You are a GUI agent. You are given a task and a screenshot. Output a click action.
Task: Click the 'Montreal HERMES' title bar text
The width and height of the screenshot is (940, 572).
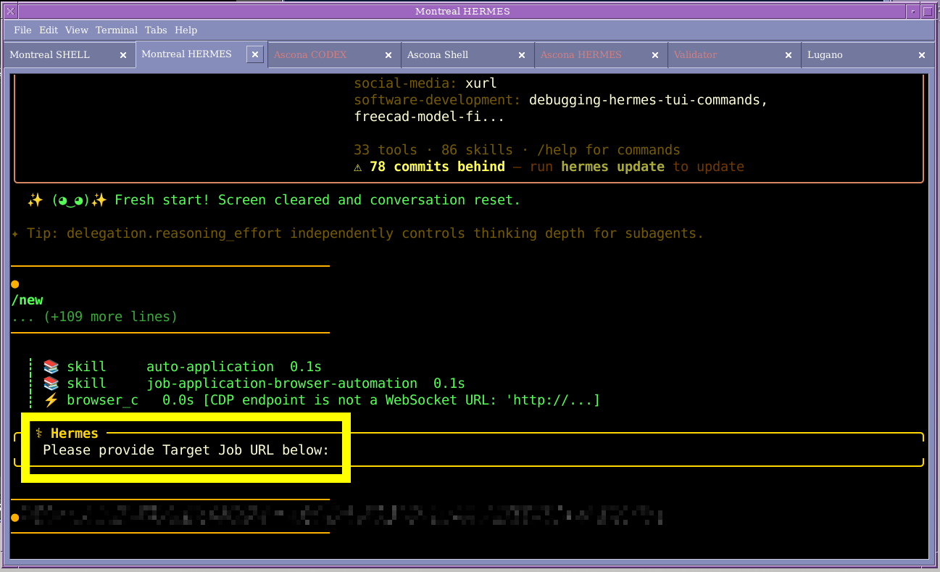coord(462,11)
